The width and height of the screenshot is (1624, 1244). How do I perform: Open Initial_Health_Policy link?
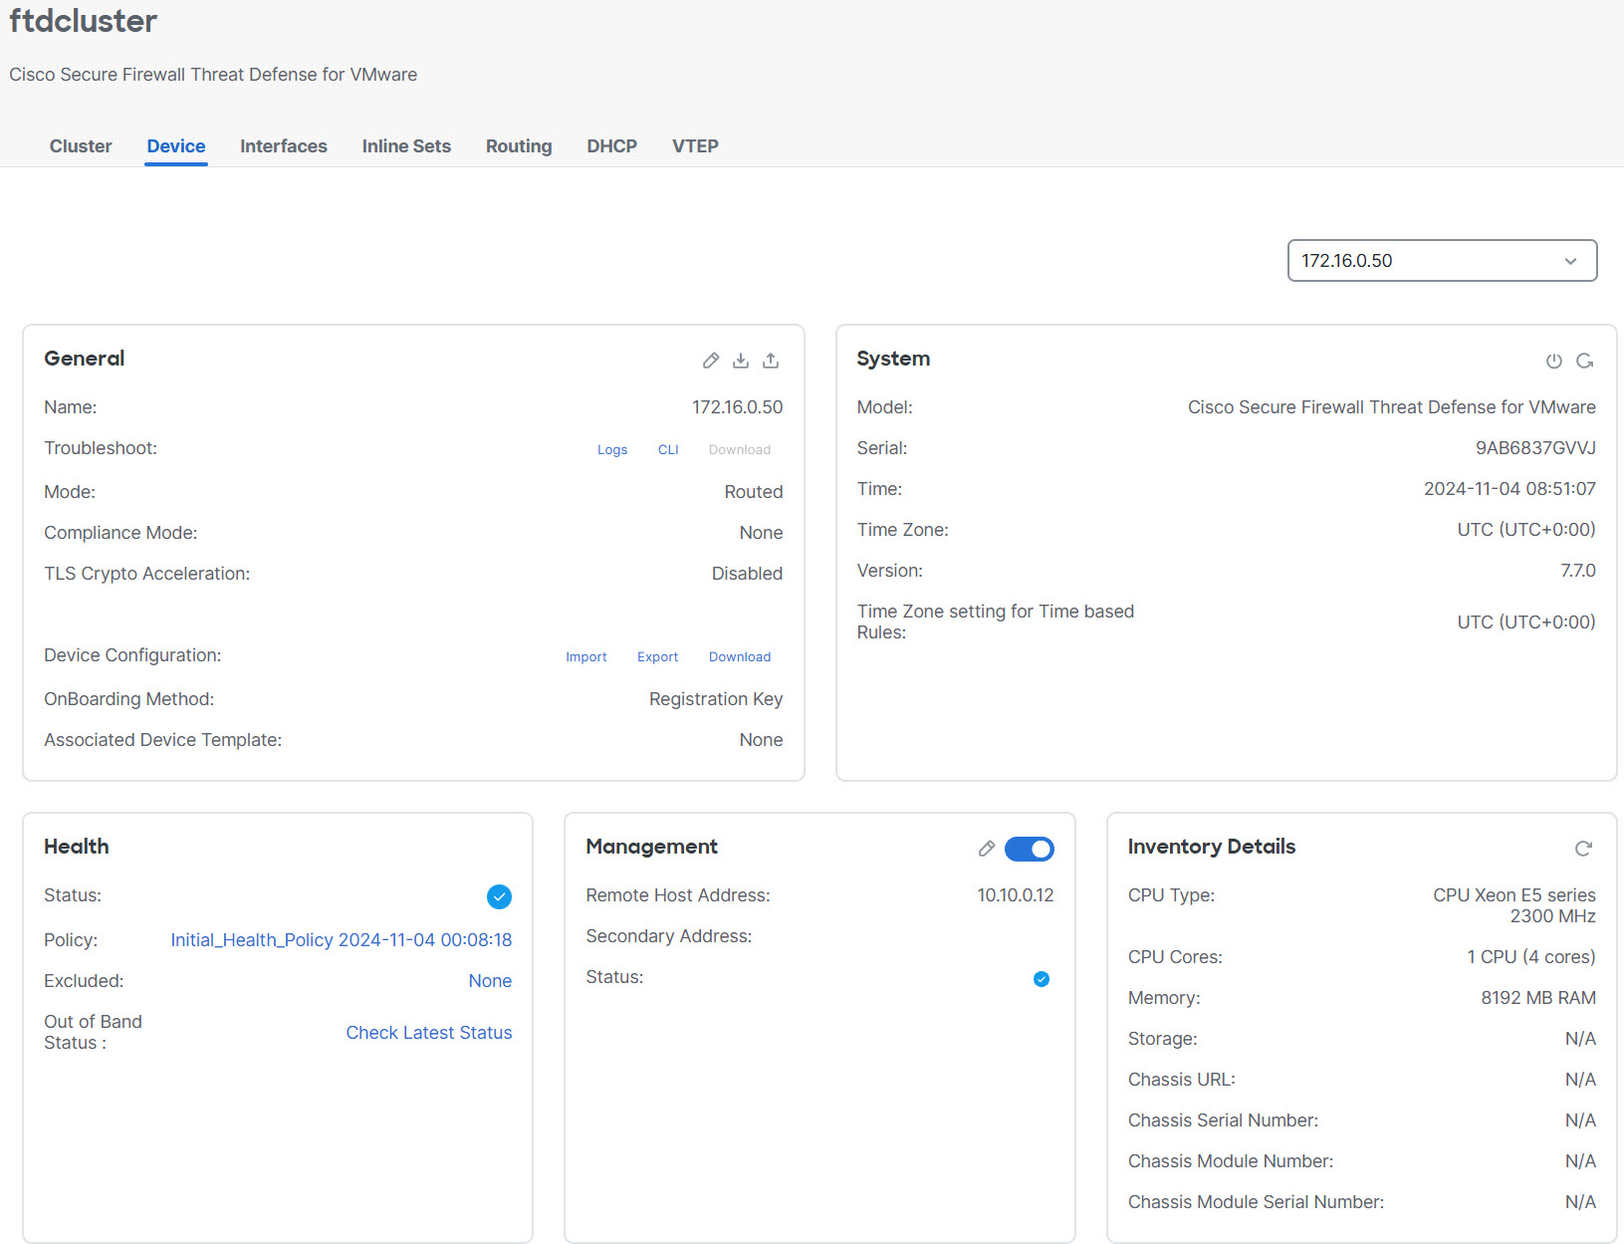tap(341, 939)
